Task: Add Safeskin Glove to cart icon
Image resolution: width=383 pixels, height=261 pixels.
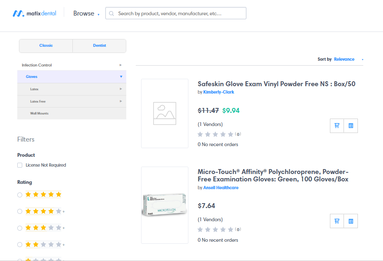Action: [x=337, y=126]
